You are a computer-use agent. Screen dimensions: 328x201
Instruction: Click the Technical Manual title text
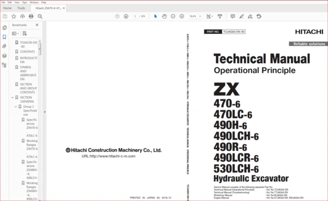(x=262, y=58)
